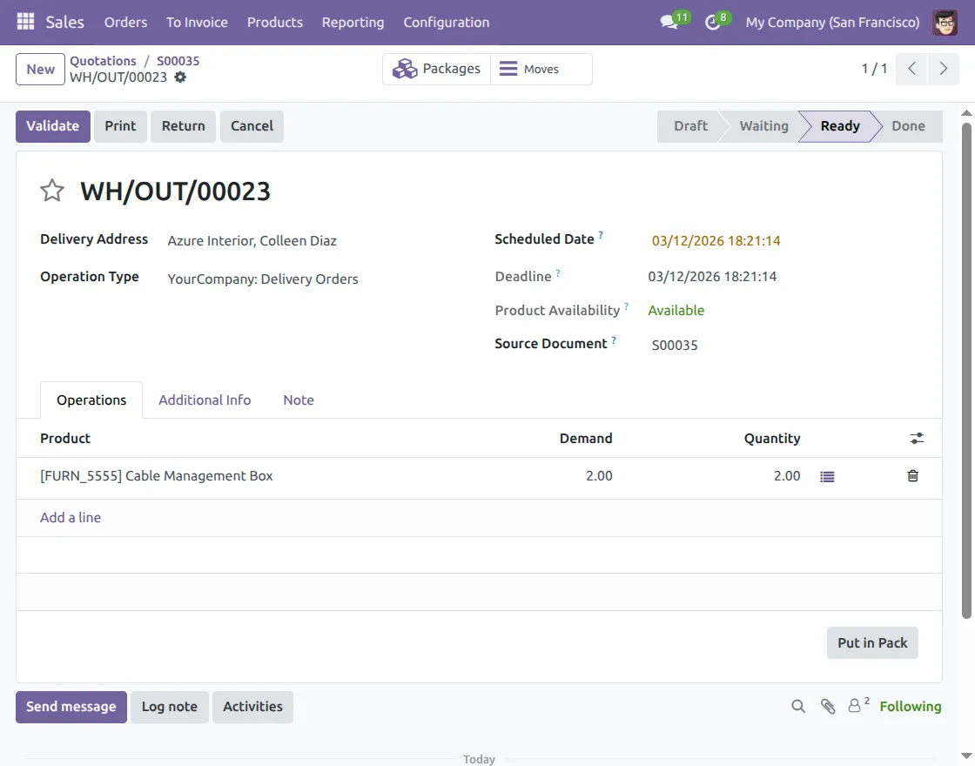
Task: Open detailed operations list icon for Cable Management Box
Action: click(x=827, y=476)
